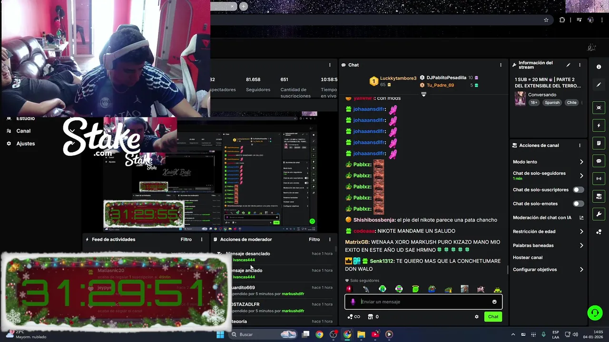Select the Ajustes sidebar menu item
The image size is (609, 342).
(x=25, y=143)
